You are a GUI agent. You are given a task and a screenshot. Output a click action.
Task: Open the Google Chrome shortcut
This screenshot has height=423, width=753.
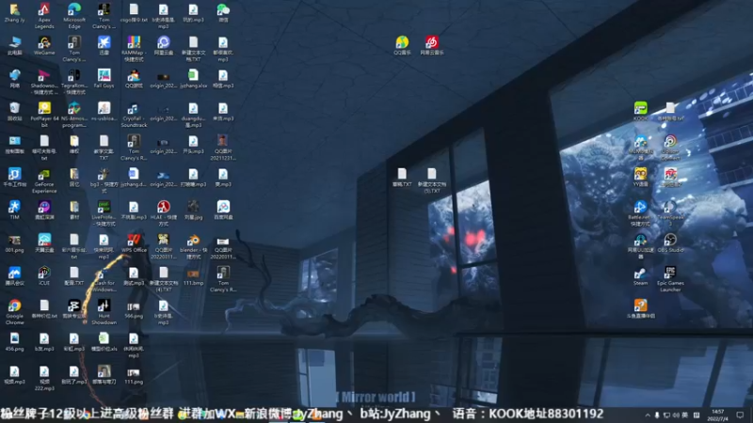point(14,312)
